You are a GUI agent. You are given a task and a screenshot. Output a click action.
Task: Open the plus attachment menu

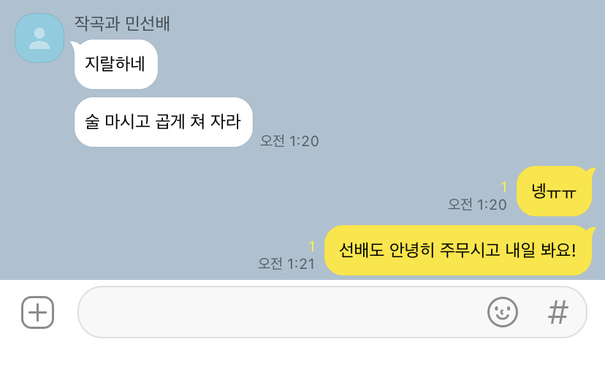click(37, 312)
